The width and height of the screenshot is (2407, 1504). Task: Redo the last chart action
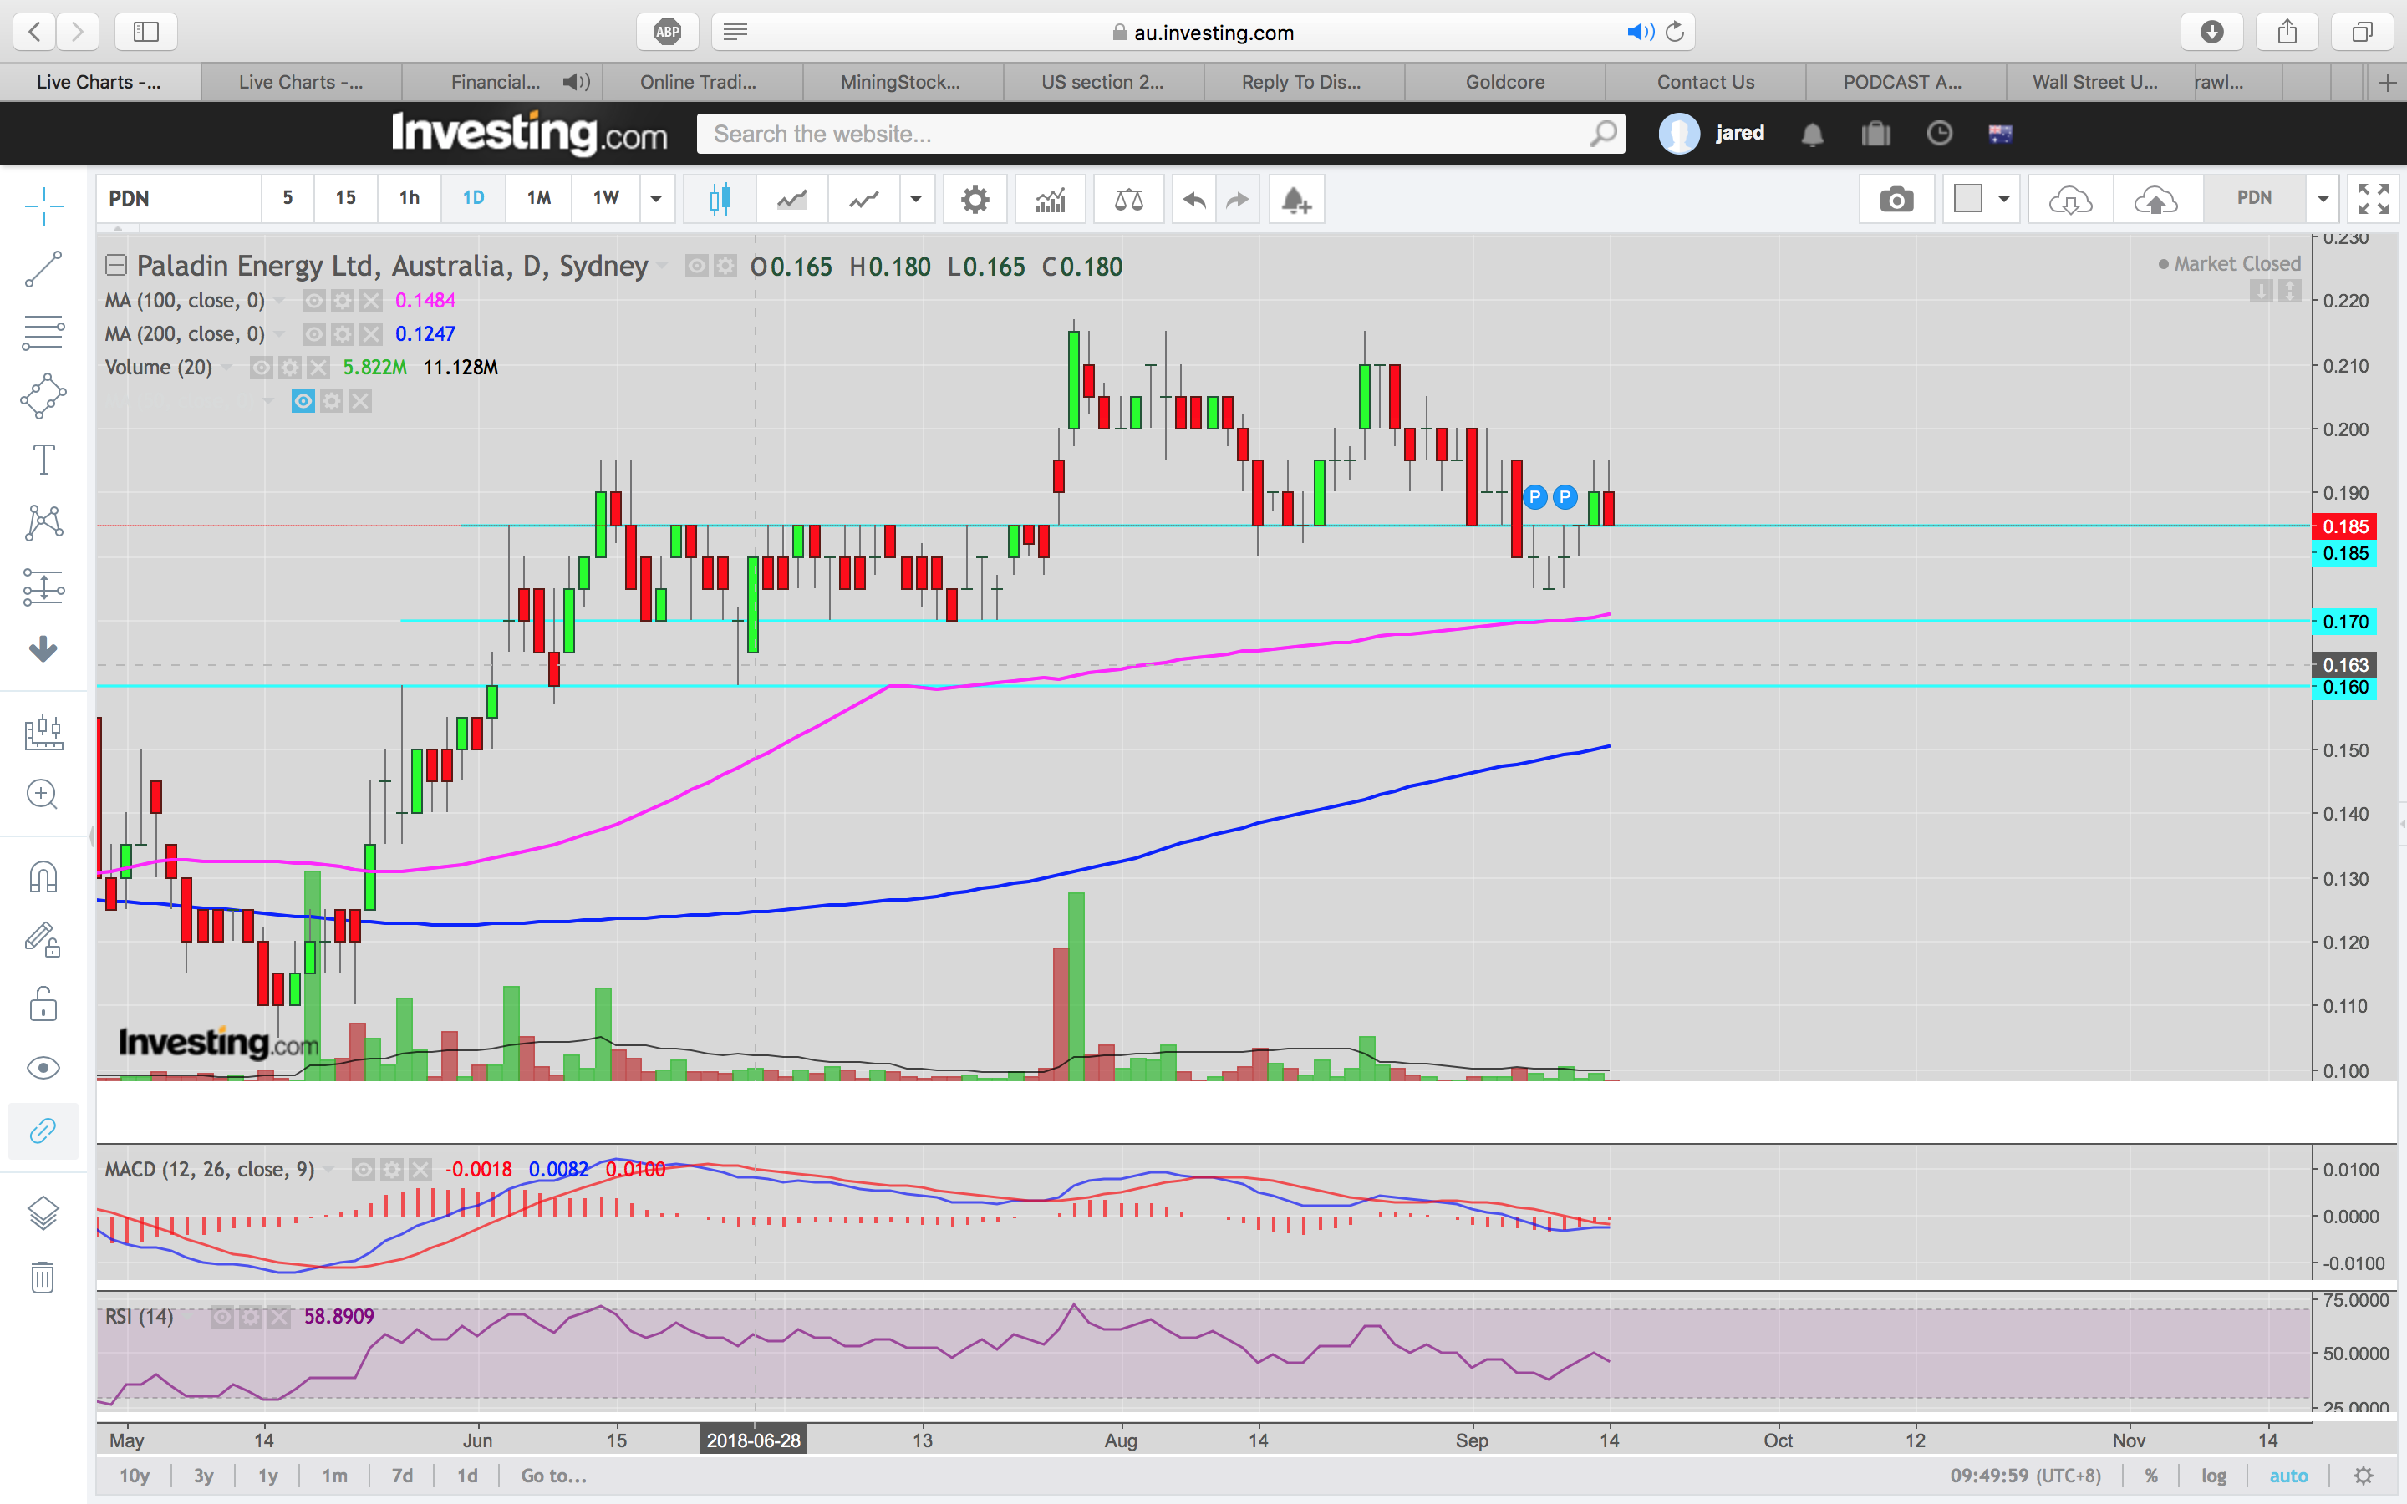pos(1237,199)
